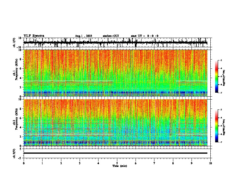This screenshot has width=237, height=183.
Task: Click time axis tick label 8
Action: click(x=173, y=163)
